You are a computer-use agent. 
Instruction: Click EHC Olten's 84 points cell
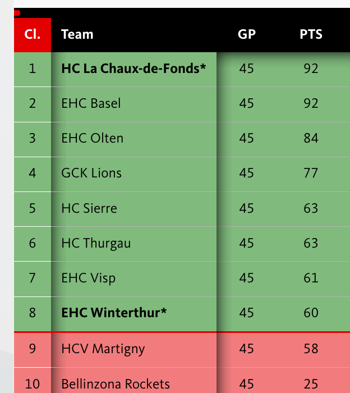tap(311, 138)
